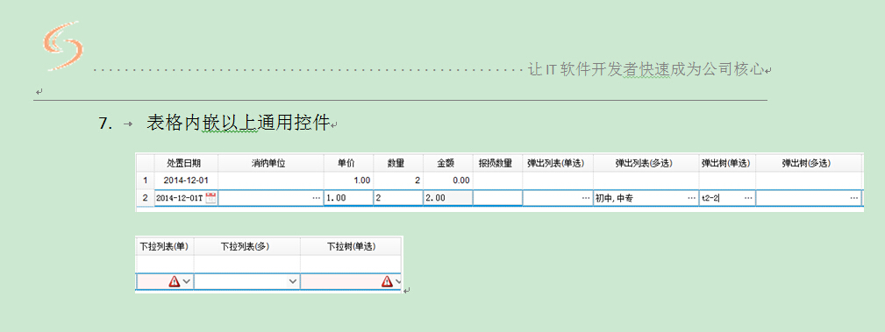Click the warning icon in 下拉树(单选) cell

387,280
